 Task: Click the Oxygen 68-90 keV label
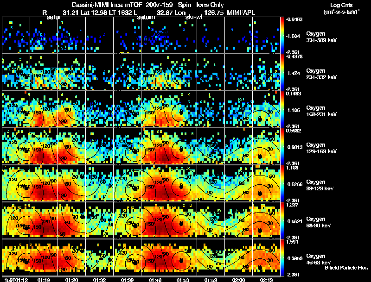319,222
